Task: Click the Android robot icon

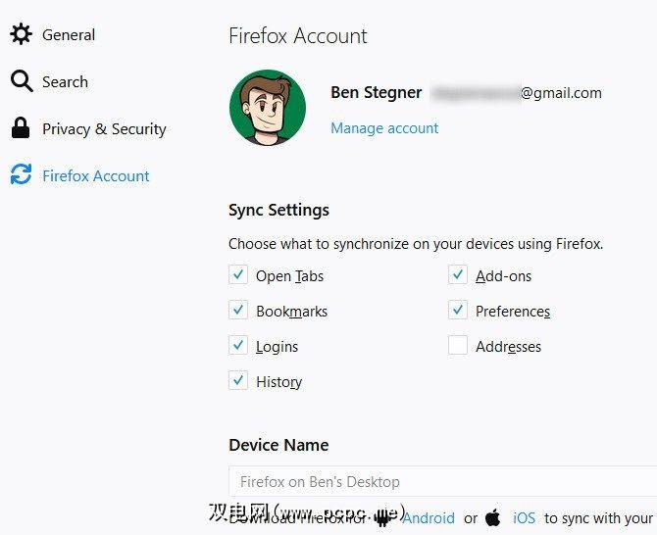Action: click(383, 517)
